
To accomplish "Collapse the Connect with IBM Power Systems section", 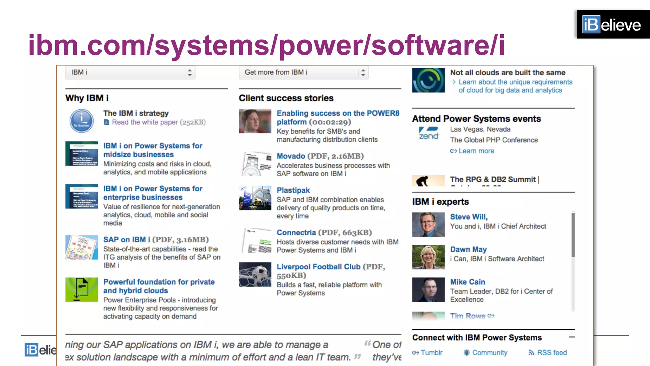I will point(572,337).
